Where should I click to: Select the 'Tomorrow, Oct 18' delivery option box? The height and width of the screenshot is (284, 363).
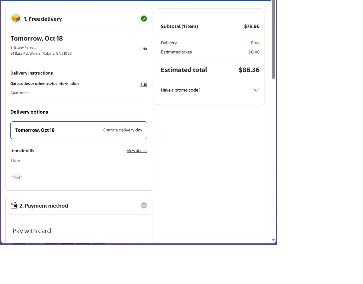[x=79, y=130]
